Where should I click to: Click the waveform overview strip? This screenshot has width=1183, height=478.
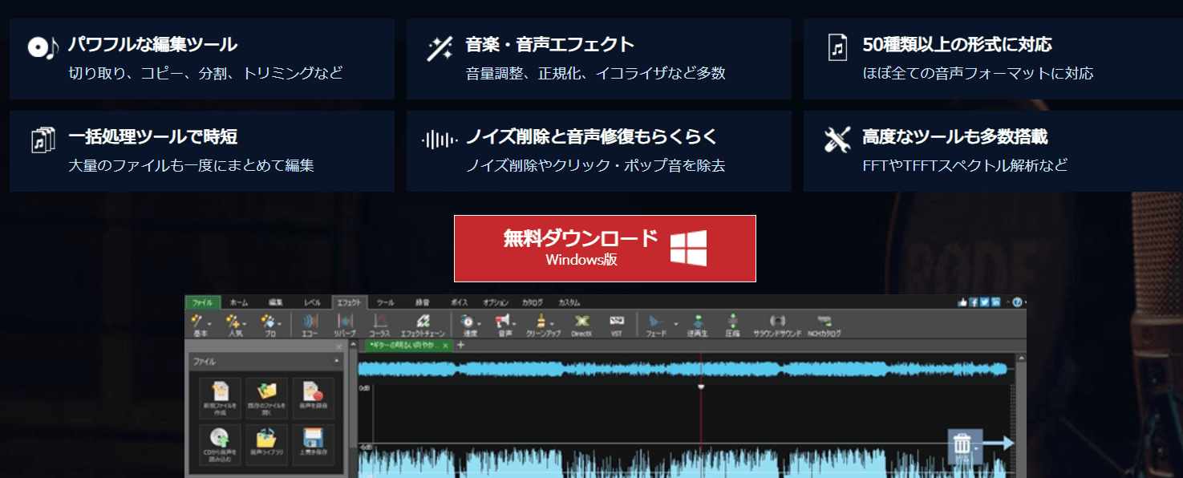(684, 369)
